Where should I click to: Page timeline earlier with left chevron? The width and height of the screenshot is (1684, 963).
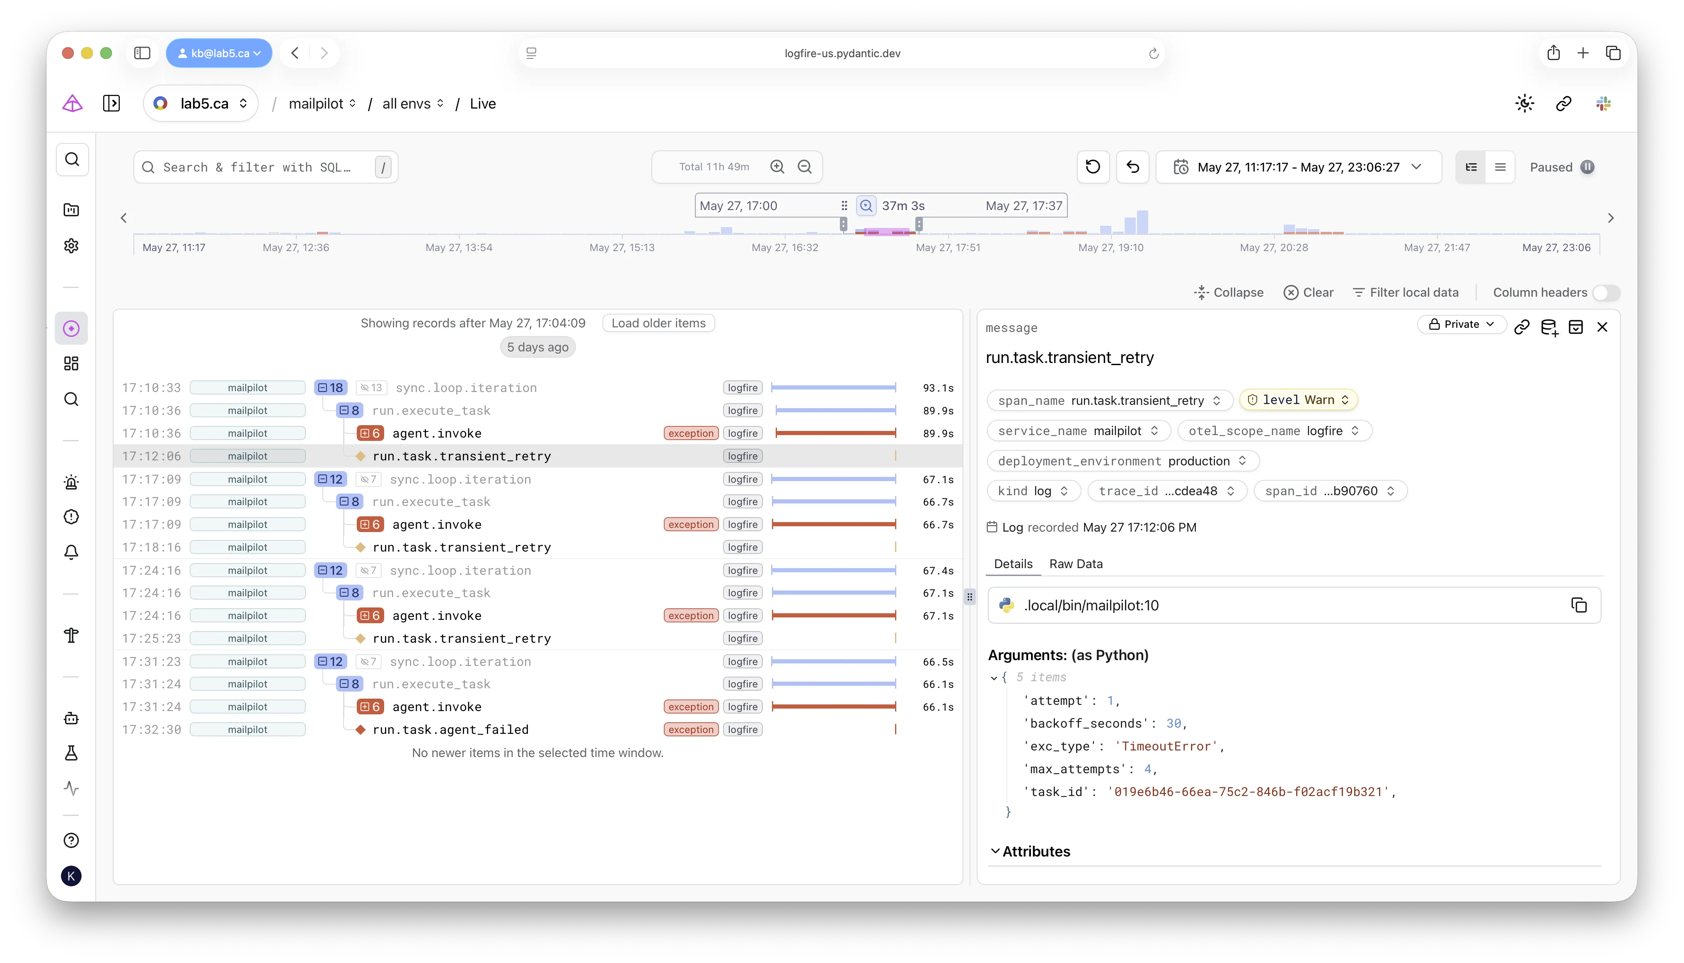[x=123, y=218]
